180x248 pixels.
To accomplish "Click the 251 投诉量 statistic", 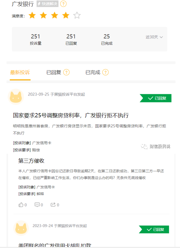I will coord(36,39).
